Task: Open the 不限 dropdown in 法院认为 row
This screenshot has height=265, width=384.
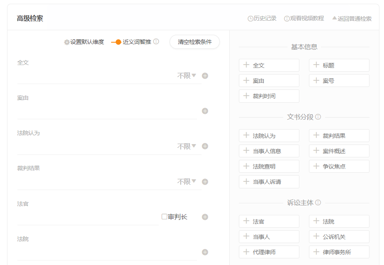Action: 187,147
